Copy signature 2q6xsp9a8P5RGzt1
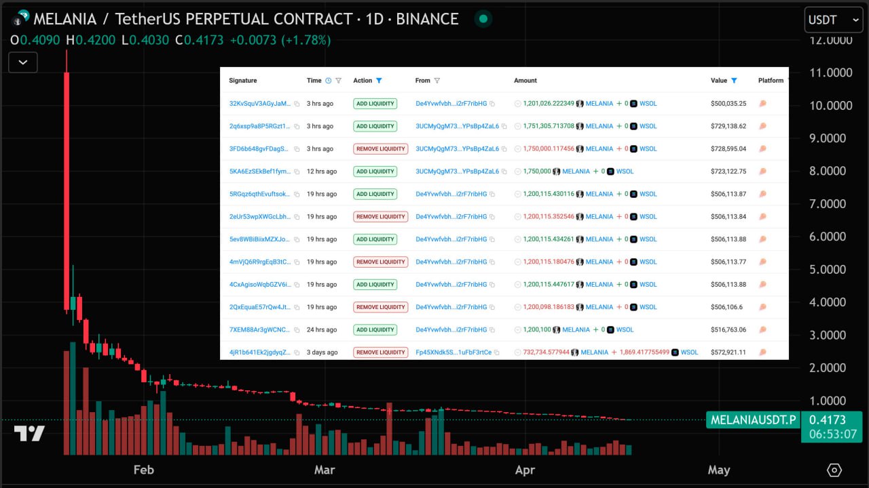 click(x=297, y=126)
